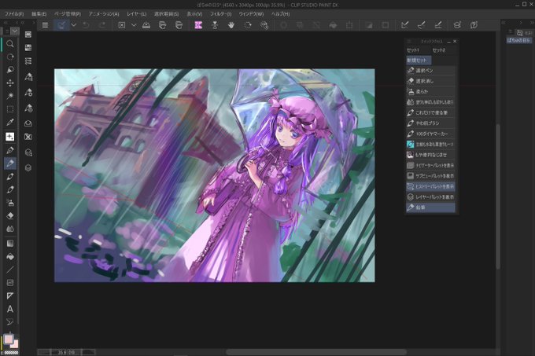535x356 pixels.
Task: Click ヒストリーパレットを表示 in Quick Access
Action: pyautogui.click(x=430, y=186)
